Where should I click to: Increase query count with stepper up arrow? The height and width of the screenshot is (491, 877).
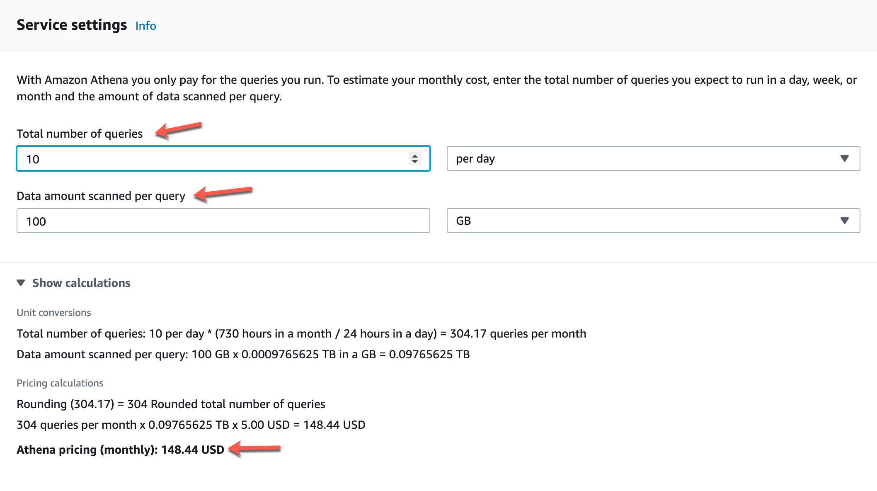414,155
